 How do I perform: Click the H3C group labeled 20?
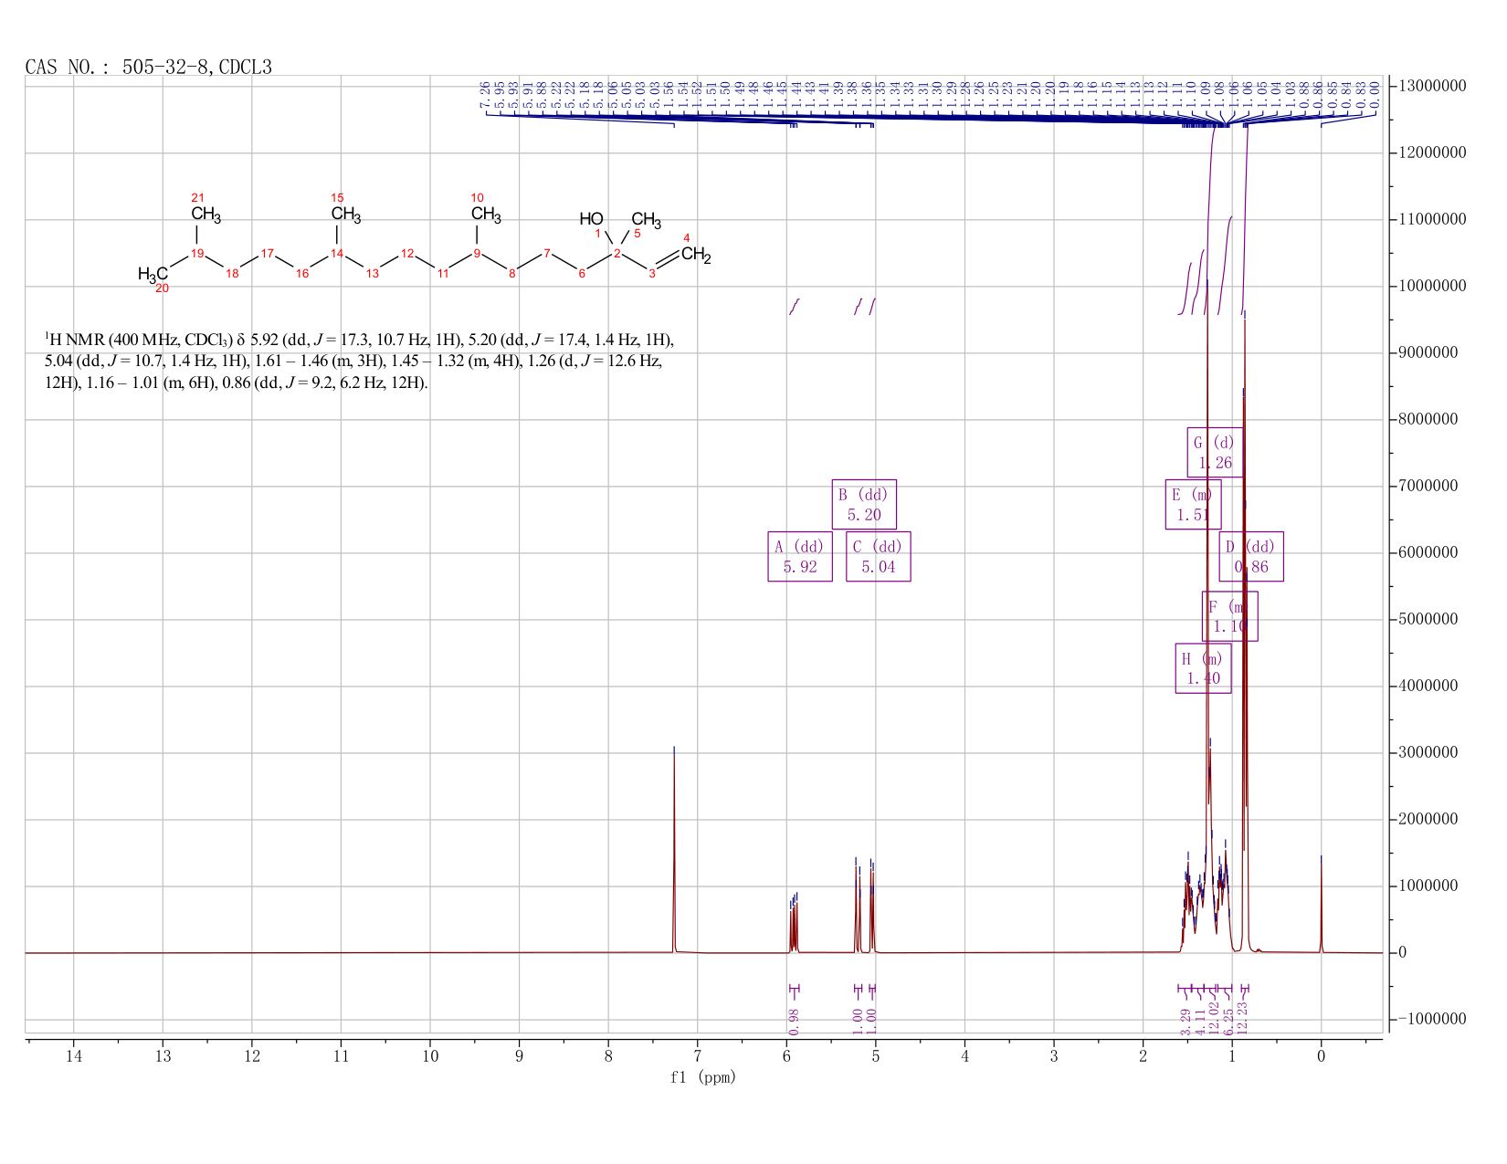pos(153,274)
